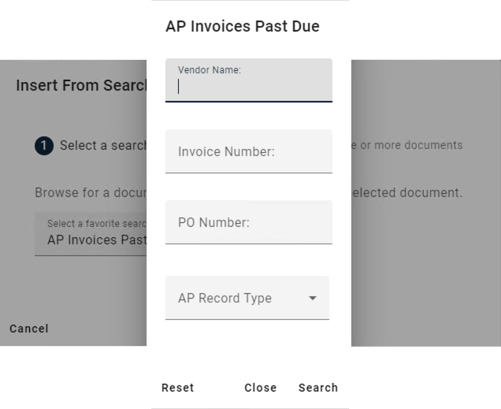Click the 'selected document.' text
The width and height of the screenshot is (501, 409).
tap(406, 193)
